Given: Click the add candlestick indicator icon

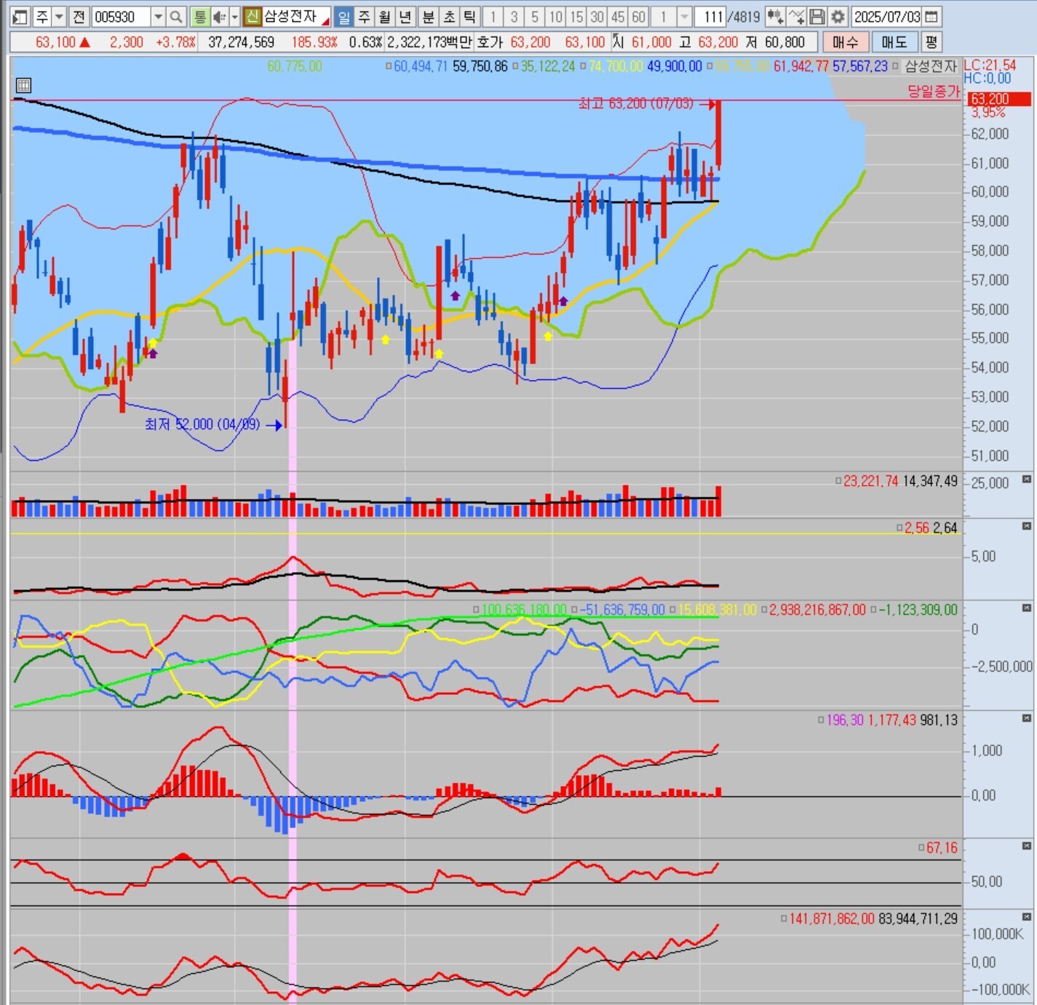Looking at the screenshot, I should point(775,17).
